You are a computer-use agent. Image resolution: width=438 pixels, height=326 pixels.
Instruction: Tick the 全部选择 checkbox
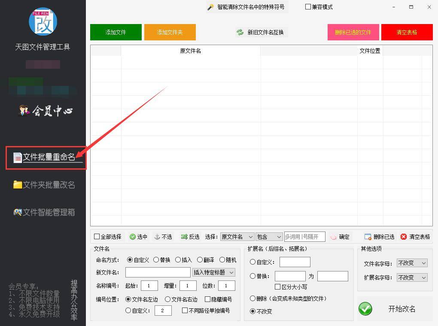pyautogui.click(x=97, y=237)
